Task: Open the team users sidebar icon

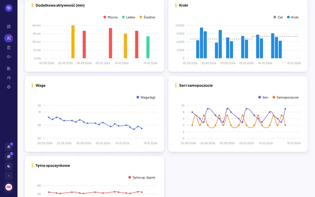Action: pos(9,78)
